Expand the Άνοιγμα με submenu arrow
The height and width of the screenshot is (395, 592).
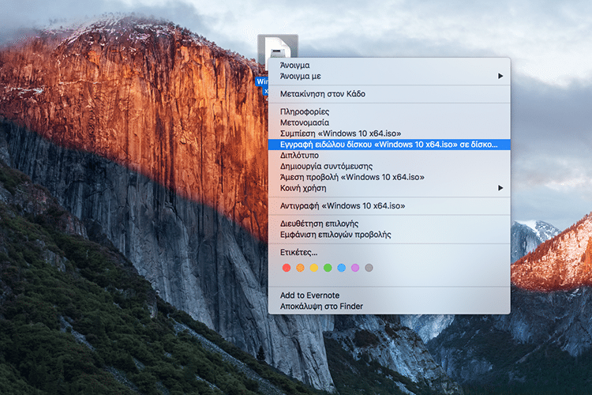(500, 76)
